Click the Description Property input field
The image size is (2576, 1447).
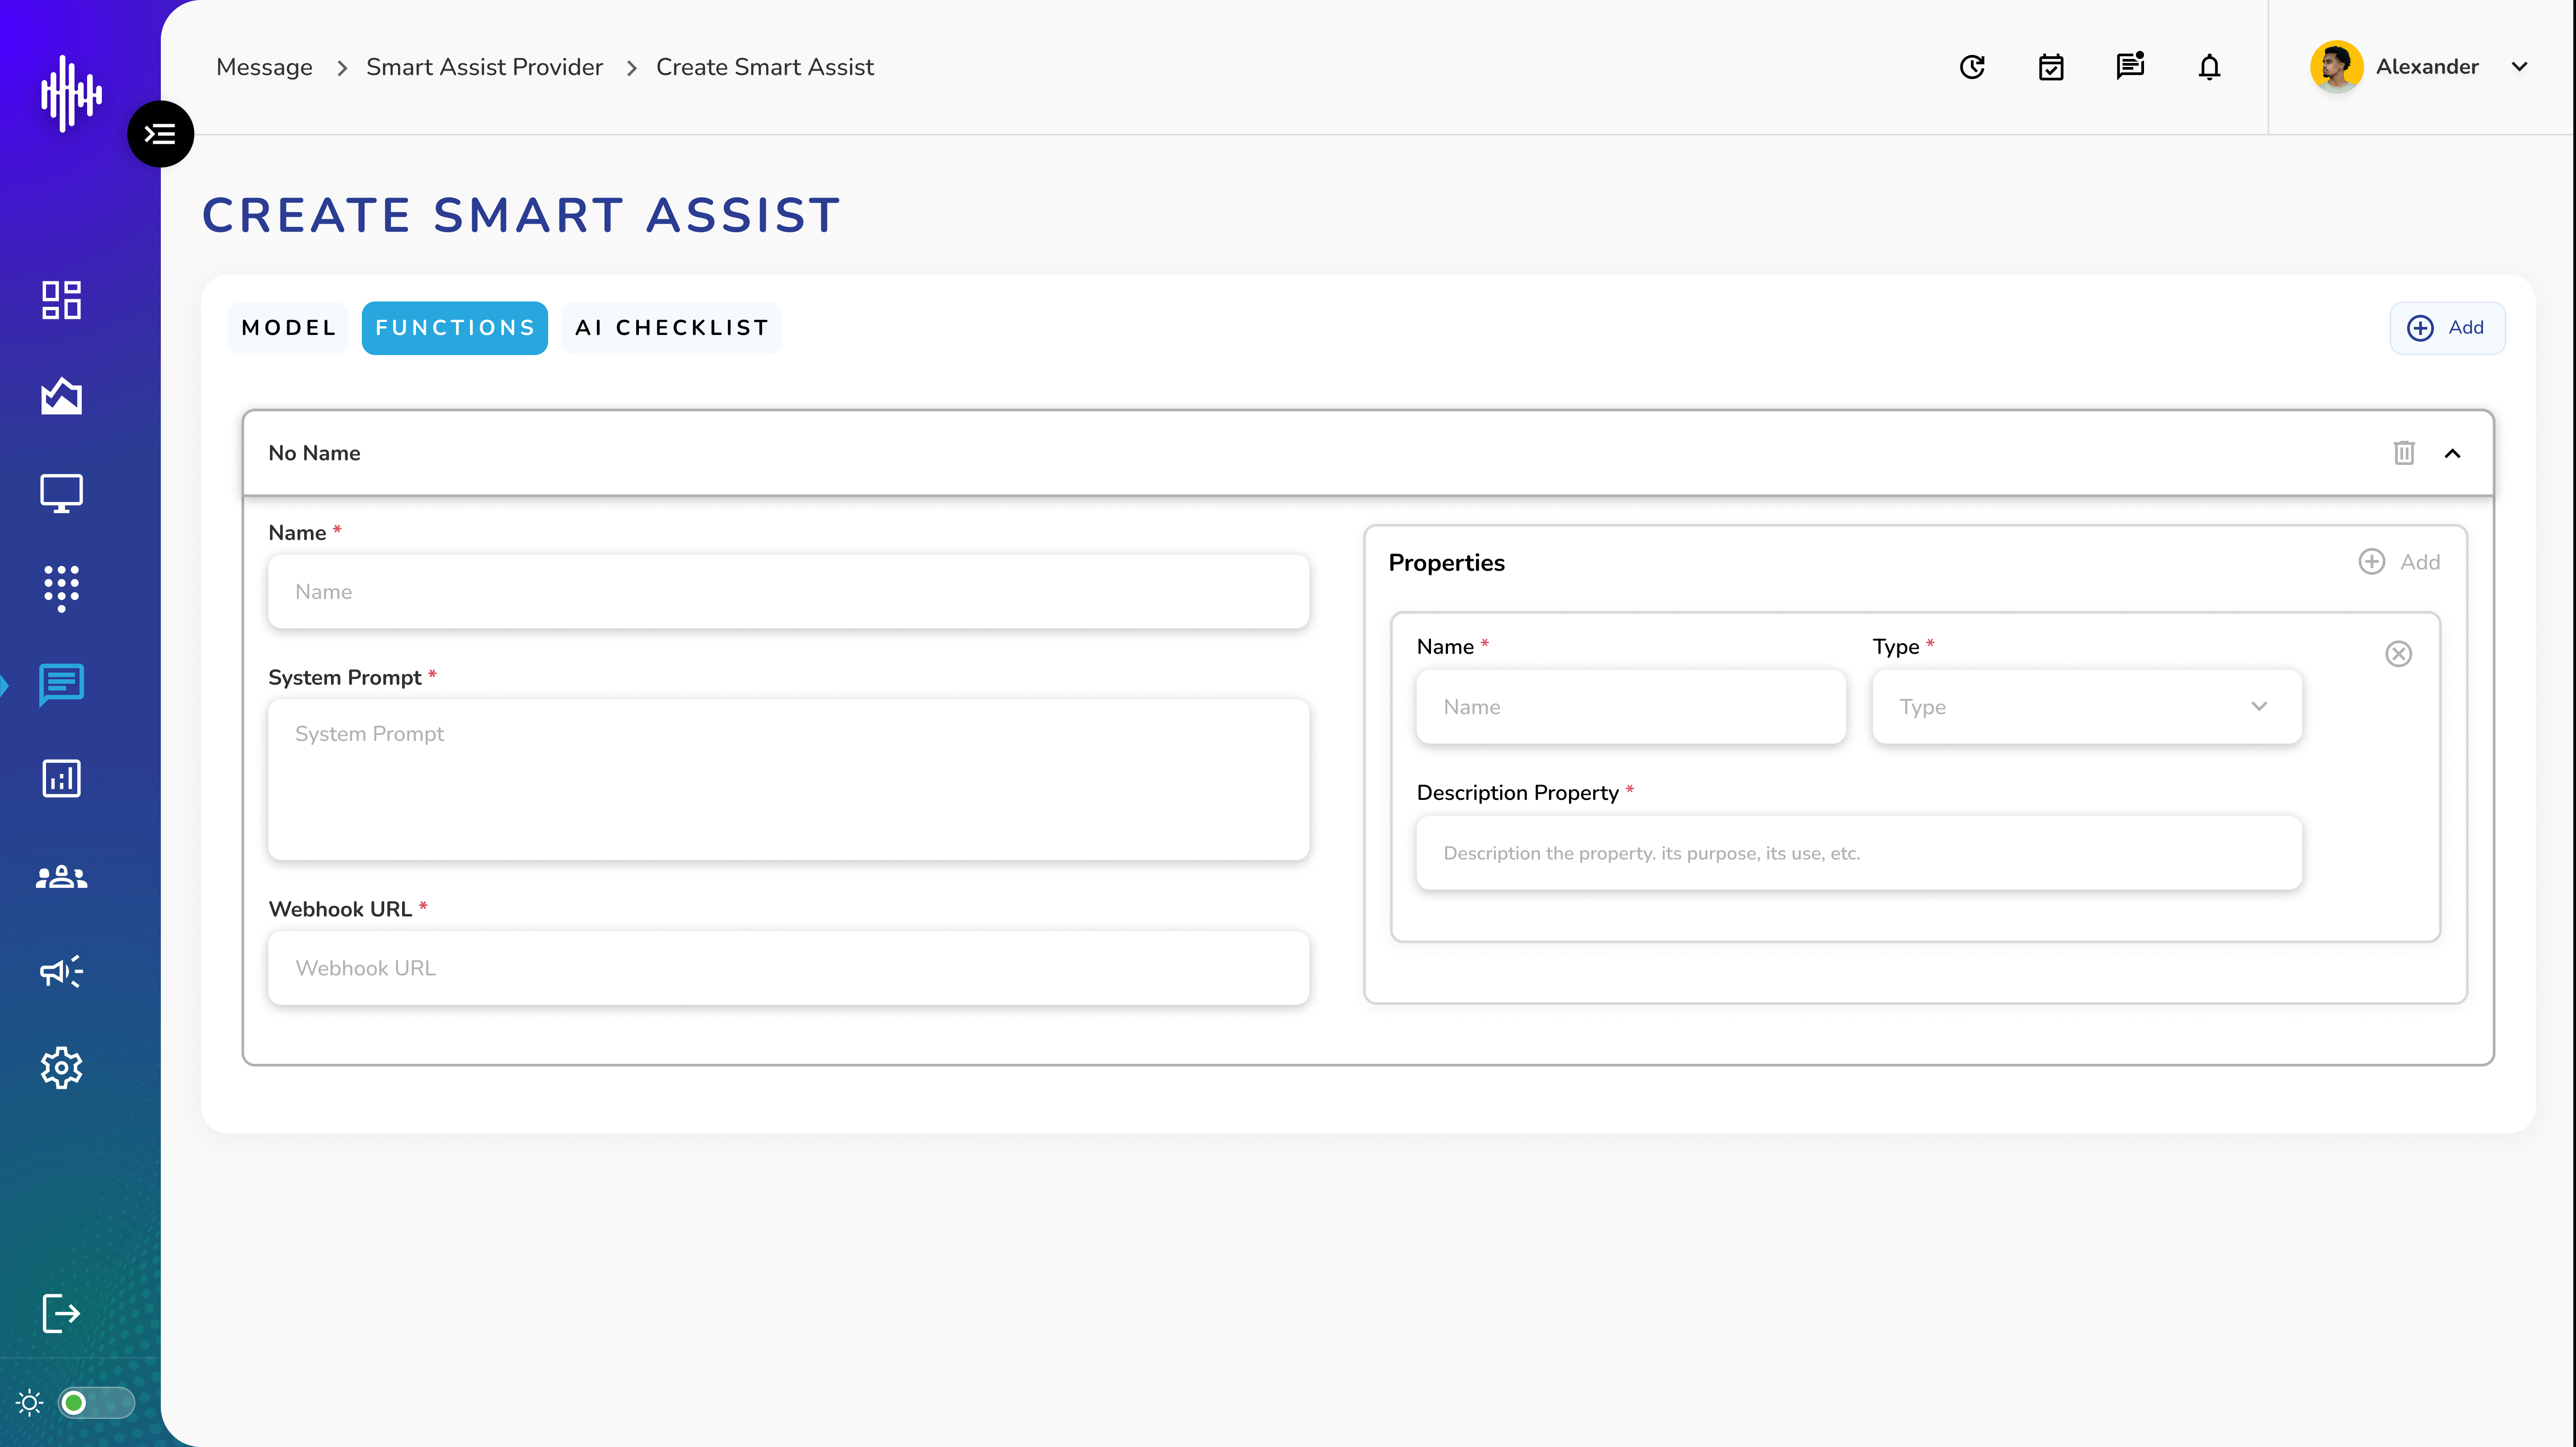(1859, 853)
